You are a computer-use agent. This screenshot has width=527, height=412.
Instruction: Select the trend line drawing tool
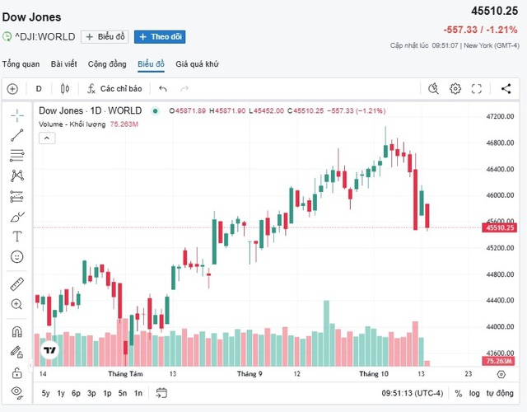(16, 134)
